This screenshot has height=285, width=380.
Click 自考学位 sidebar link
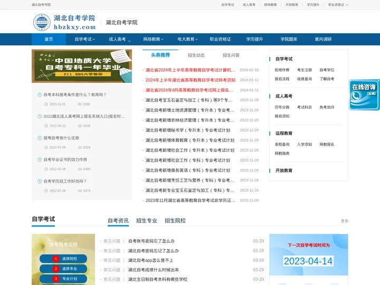[x=327, y=70]
